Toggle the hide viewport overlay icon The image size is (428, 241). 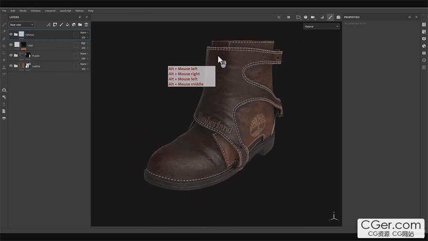tap(279, 17)
